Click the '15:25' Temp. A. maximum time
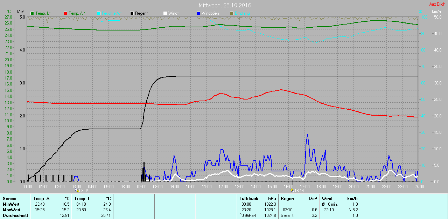Screen dimensions: 448x219 pyautogui.click(x=40, y=210)
